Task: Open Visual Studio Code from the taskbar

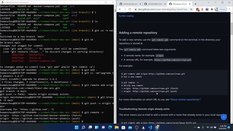Action: (150, 127)
